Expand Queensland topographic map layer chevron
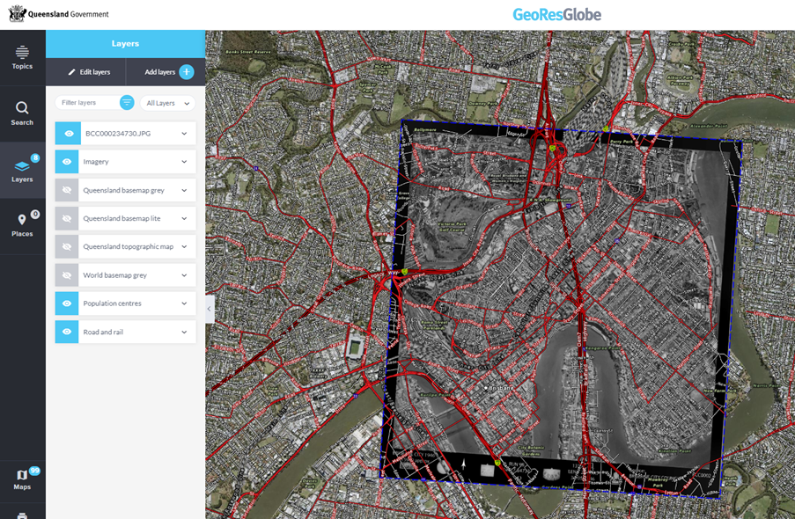Viewport: 795px width, 519px height. tap(184, 247)
